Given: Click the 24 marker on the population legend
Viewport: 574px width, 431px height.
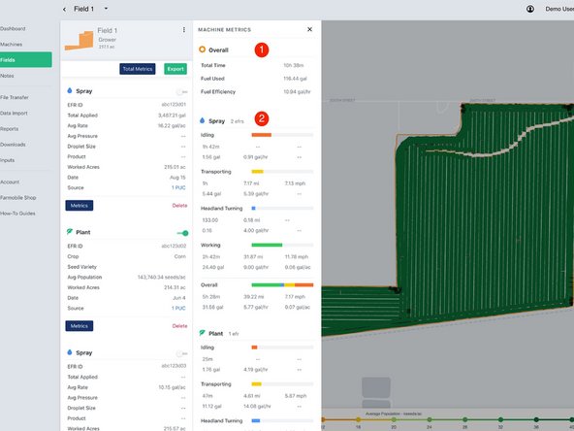Looking at the screenshot, I should [430, 419].
